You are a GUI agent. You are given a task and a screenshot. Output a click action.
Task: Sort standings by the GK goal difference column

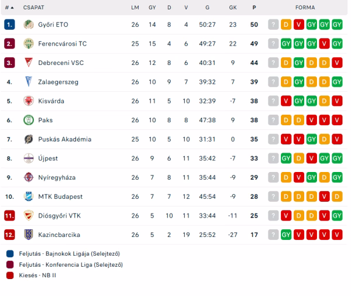point(233,8)
